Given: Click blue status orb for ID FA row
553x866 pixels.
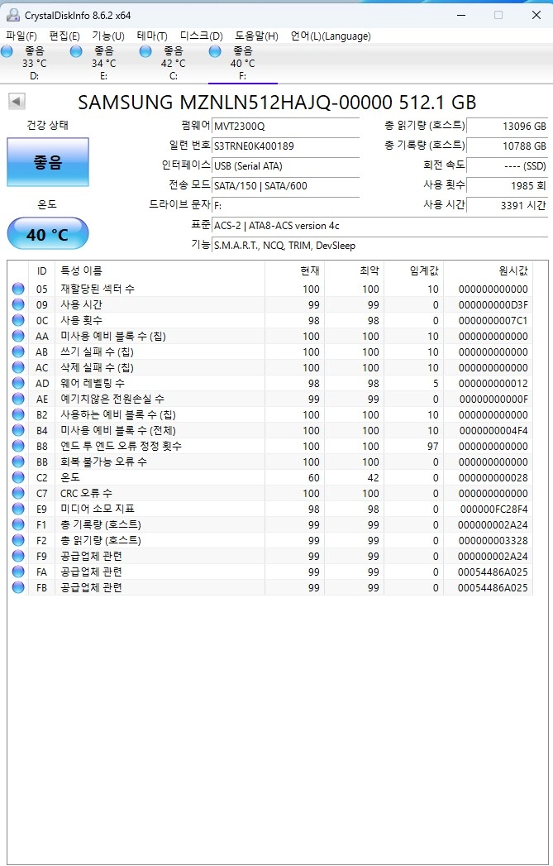Looking at the screenshot, I should pyautogui.click(x=18, y=572).
